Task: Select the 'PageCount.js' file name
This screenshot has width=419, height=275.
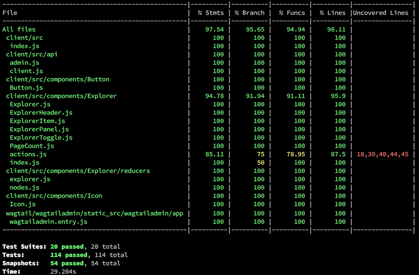Action: [32, 146]
